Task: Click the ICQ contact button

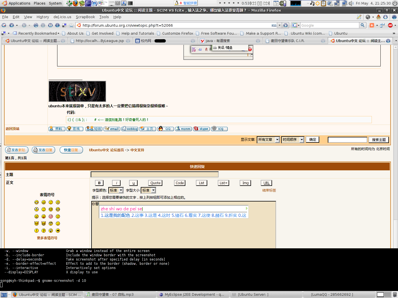Action: coord(219,129)
